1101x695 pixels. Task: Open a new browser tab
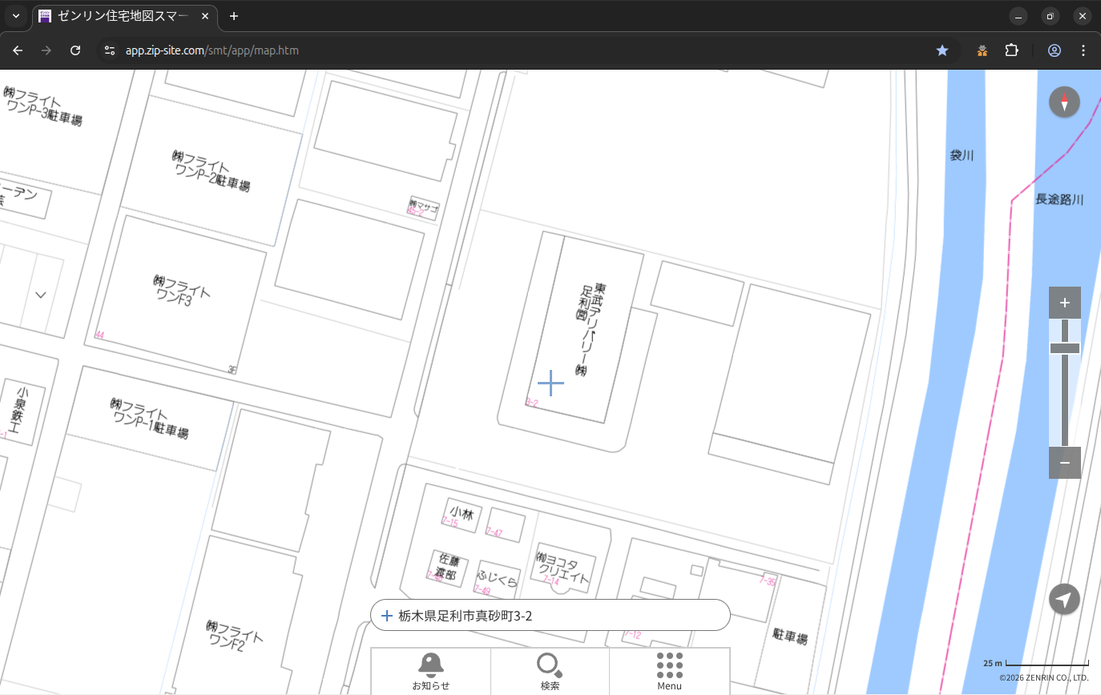234,16
